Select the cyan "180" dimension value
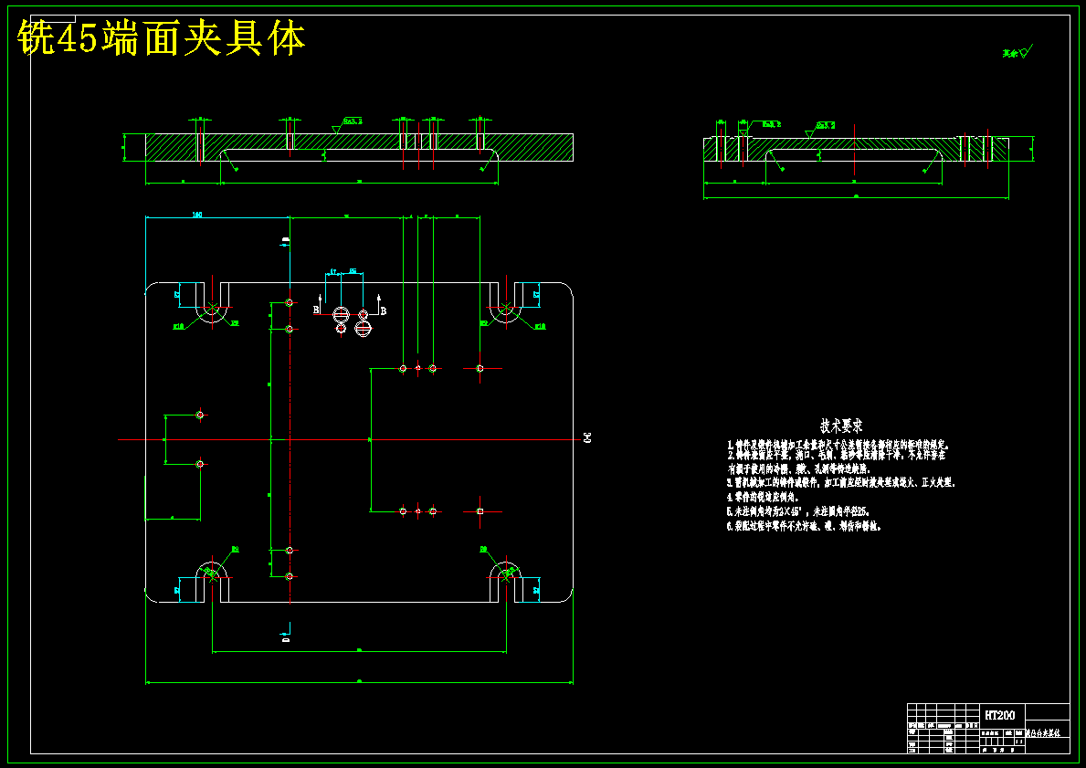This screenshot has height=768, width=1086. tap(196, 215)
